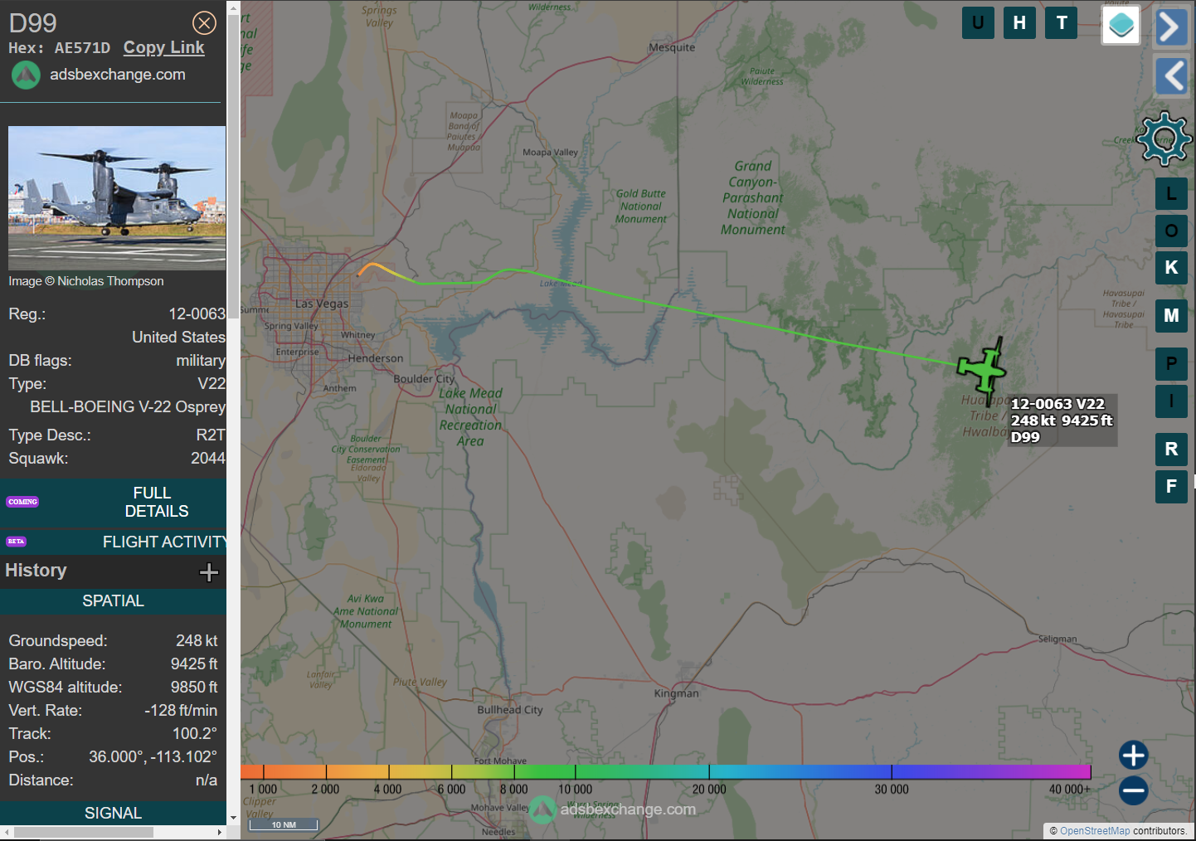Image resolution: width=1196 pixels, height=841 pixels.
Task: Click the squawk value 2044
Action: 207,459
